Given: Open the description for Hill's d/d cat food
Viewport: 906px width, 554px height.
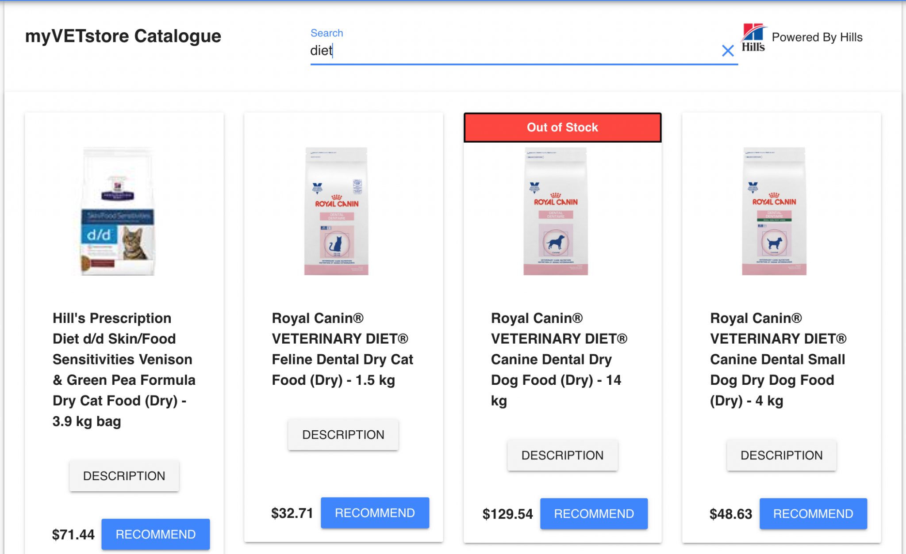Looking at the screenshot, I should [124, 476].
